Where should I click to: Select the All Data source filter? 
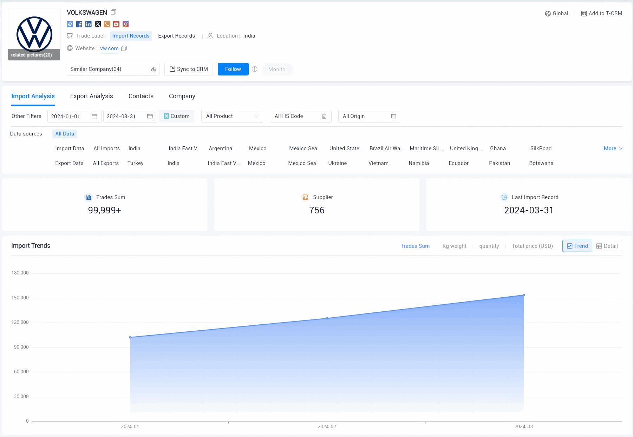click(x=65, y=134)
